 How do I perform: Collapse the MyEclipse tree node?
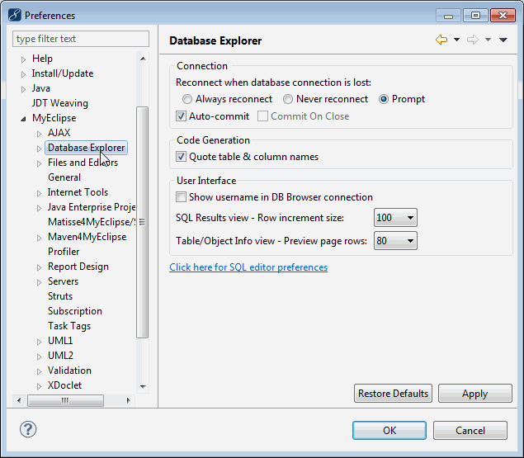pos(24,119)
